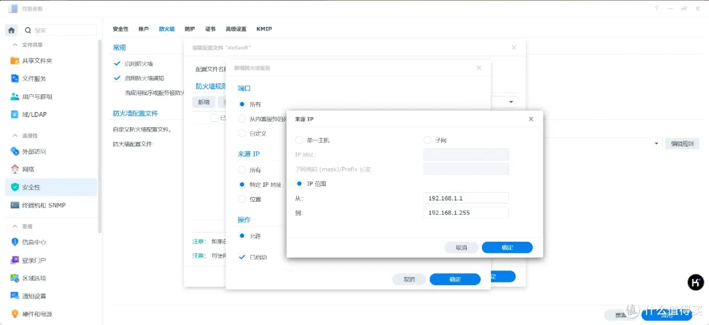Image resolution: width=709 pixels, height=325 pixels.
Task: Switch to 防护 tab
Action: click(x=190, y=29)
